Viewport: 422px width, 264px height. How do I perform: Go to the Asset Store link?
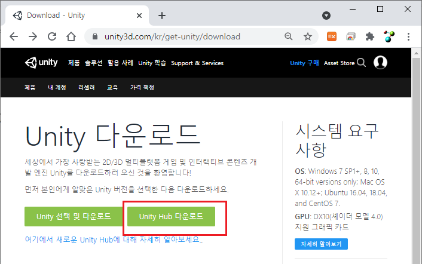tap(339, 63)
